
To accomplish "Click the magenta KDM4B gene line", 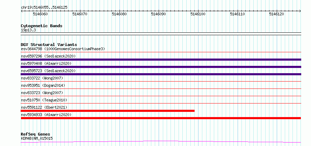I will click(161, 142).
